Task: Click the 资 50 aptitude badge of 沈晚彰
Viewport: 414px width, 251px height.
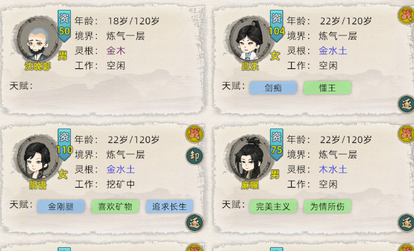Action: [64, 25]
